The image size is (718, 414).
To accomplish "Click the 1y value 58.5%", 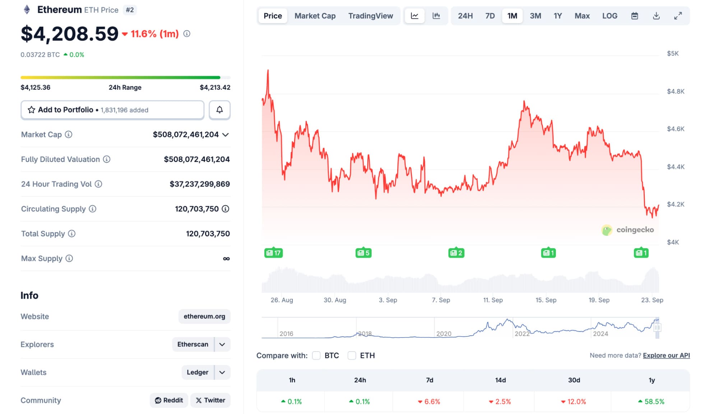I will click(651, 401).
